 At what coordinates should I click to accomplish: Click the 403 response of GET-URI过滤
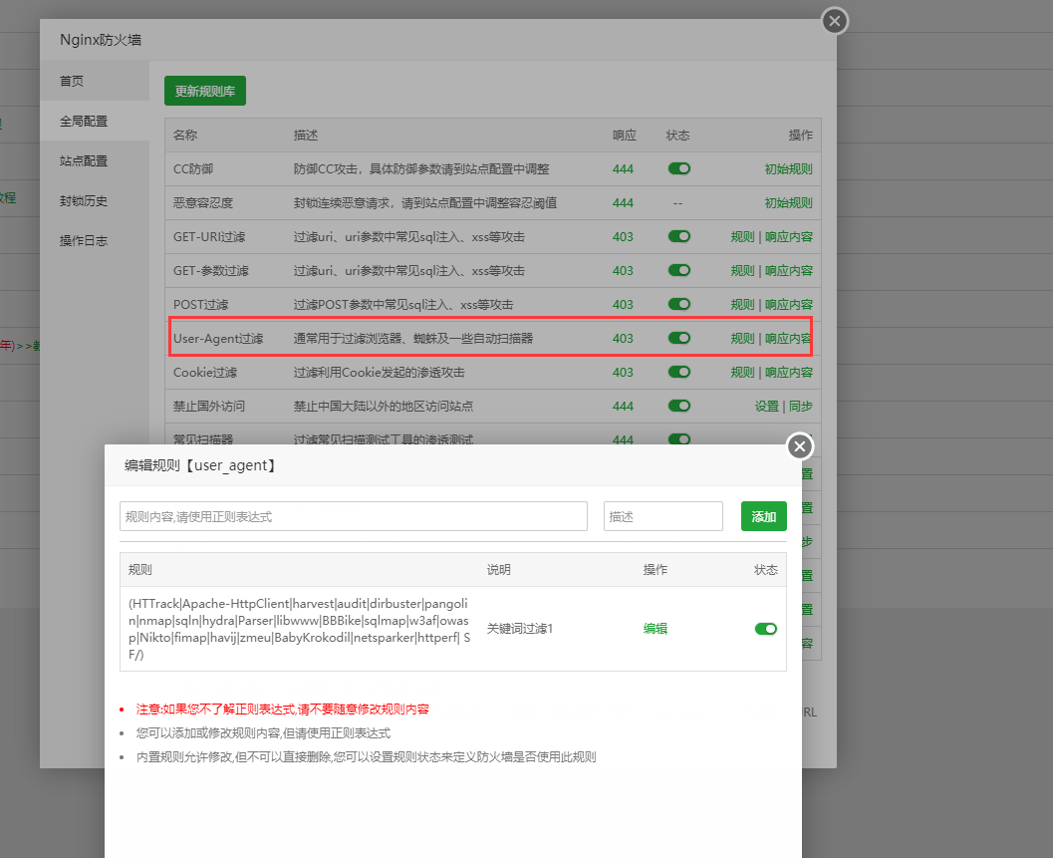(x=623, y=236)
